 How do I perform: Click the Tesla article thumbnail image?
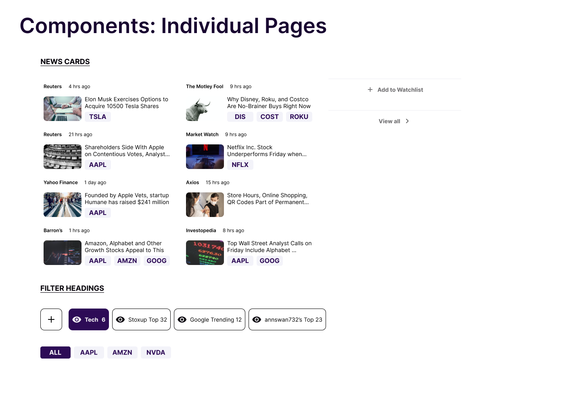[62, 108]
